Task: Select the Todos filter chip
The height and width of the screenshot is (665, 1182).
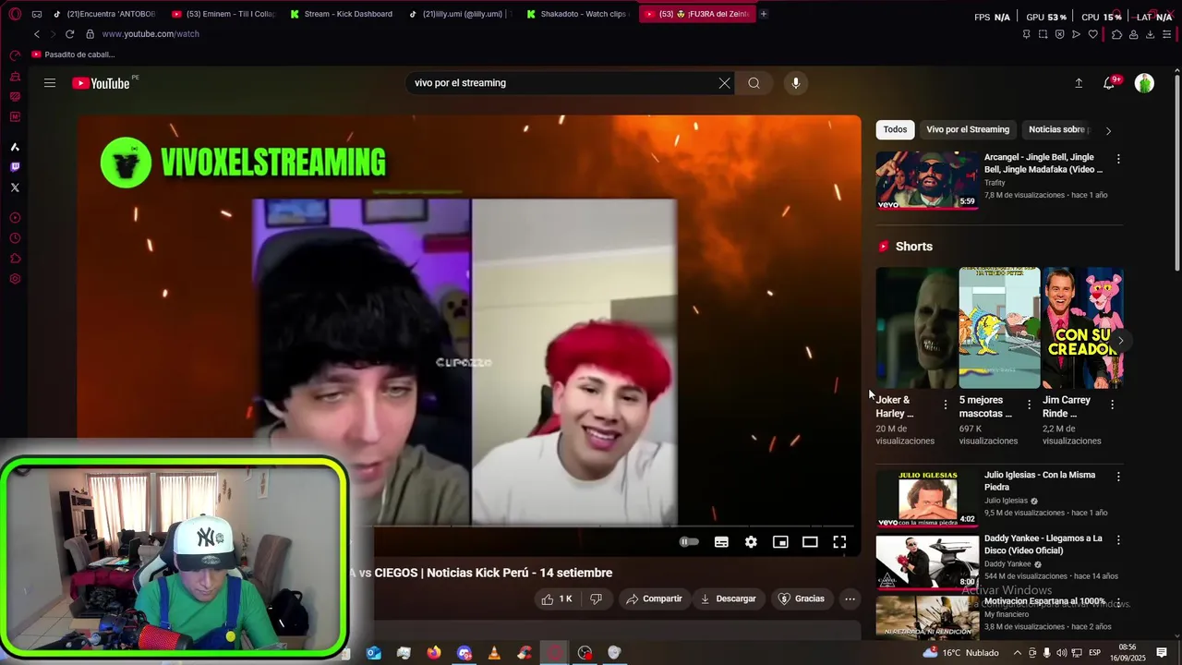Action: (895, 129)
